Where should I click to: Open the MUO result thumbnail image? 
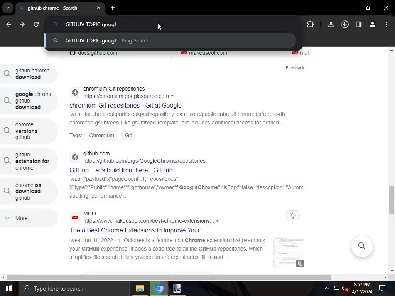289,252
